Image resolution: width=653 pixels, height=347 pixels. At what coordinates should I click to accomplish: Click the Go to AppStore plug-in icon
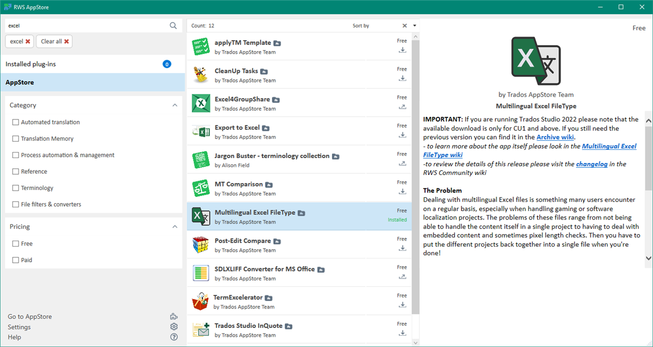174,317
